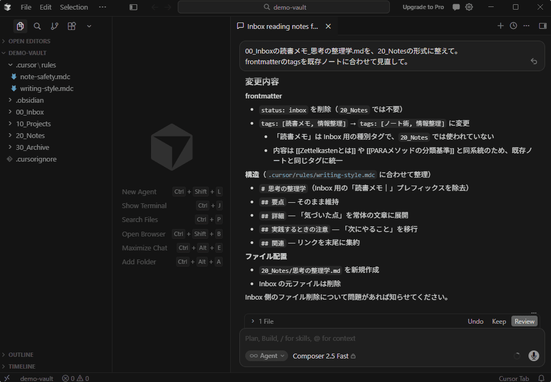Open the Agent mode dropdown
The image size is (551, 382).
[267, 356]
